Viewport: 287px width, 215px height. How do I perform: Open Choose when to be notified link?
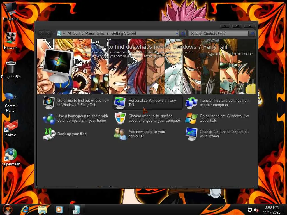tap(155, 118)
